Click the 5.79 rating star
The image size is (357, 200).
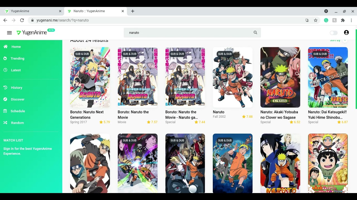(x=101, y=122)
